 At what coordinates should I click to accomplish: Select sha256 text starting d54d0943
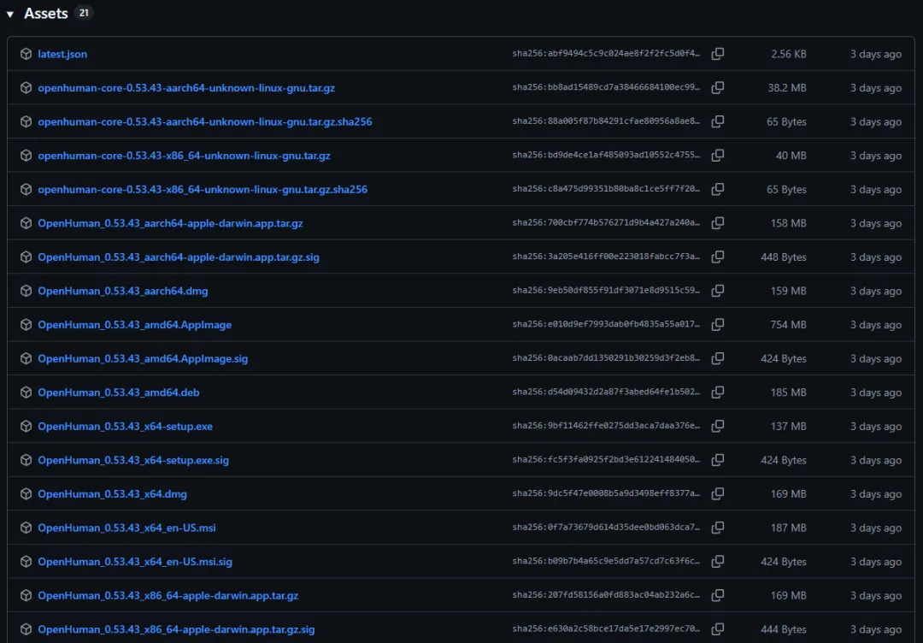606,392
